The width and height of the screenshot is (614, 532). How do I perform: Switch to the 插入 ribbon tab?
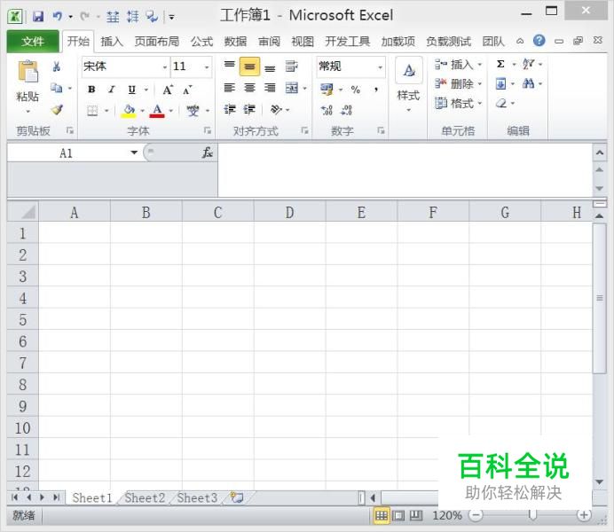pyautogui.click(x=112, y=41)
